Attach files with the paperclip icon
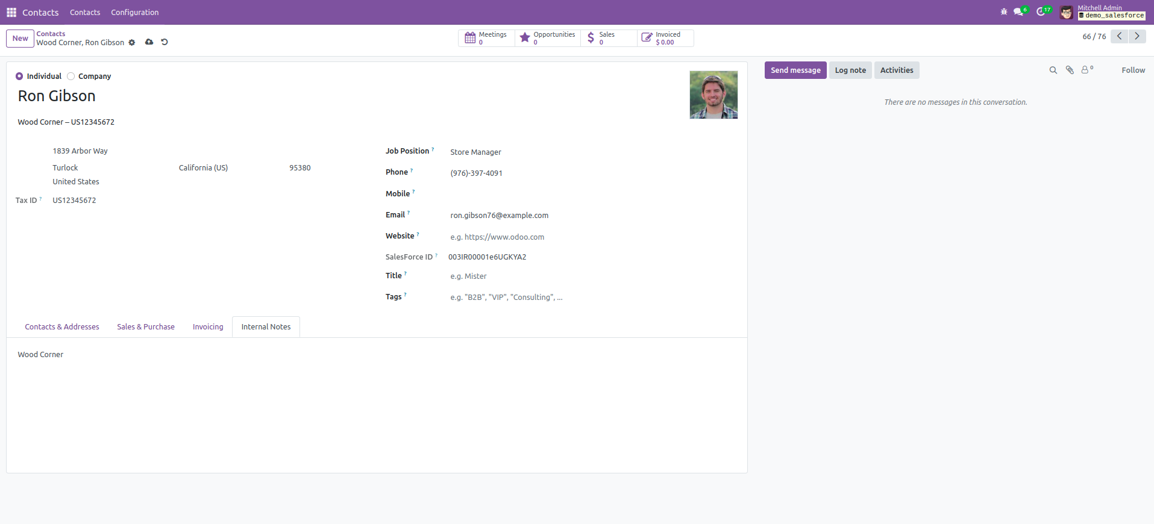 [x=1070, y=70]
